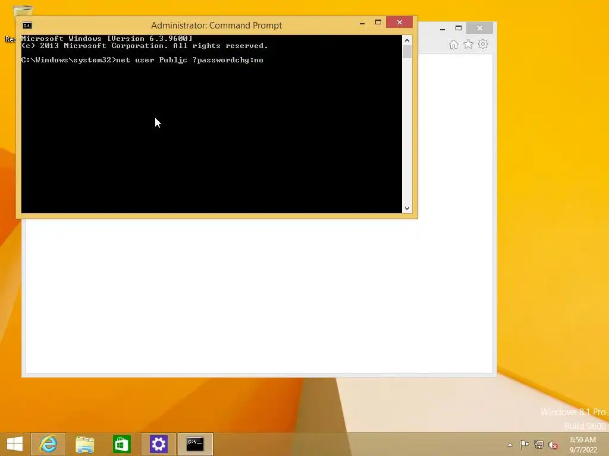Click the 'net user Public' command text
Image resolution: width=609 pixels, height=456 pixels.
pyautogui.click(x=152, y=60)
